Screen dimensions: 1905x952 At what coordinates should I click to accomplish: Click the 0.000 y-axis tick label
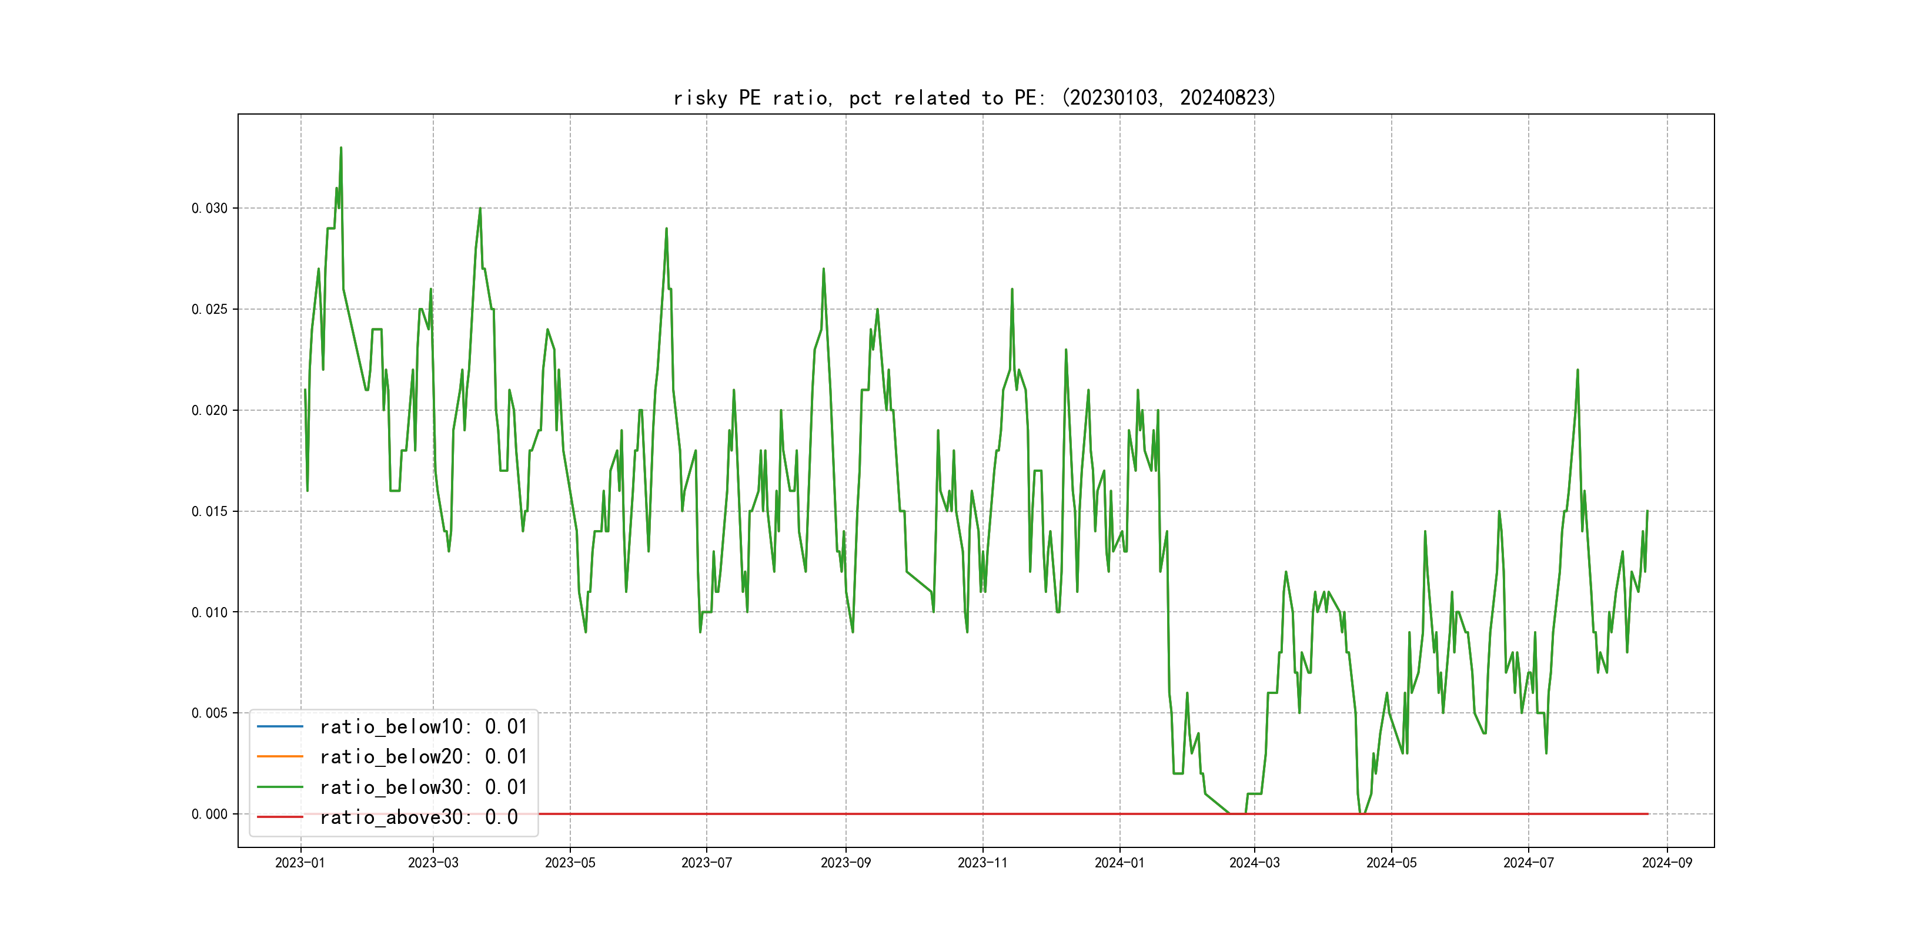[x=209, y=814]
